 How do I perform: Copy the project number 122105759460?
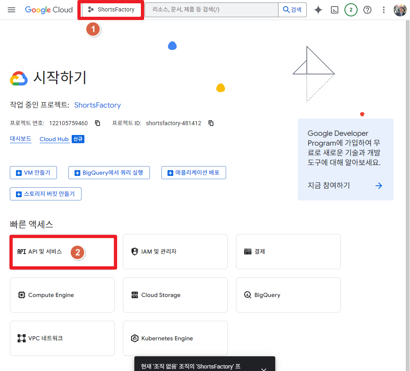pos(97,123)
